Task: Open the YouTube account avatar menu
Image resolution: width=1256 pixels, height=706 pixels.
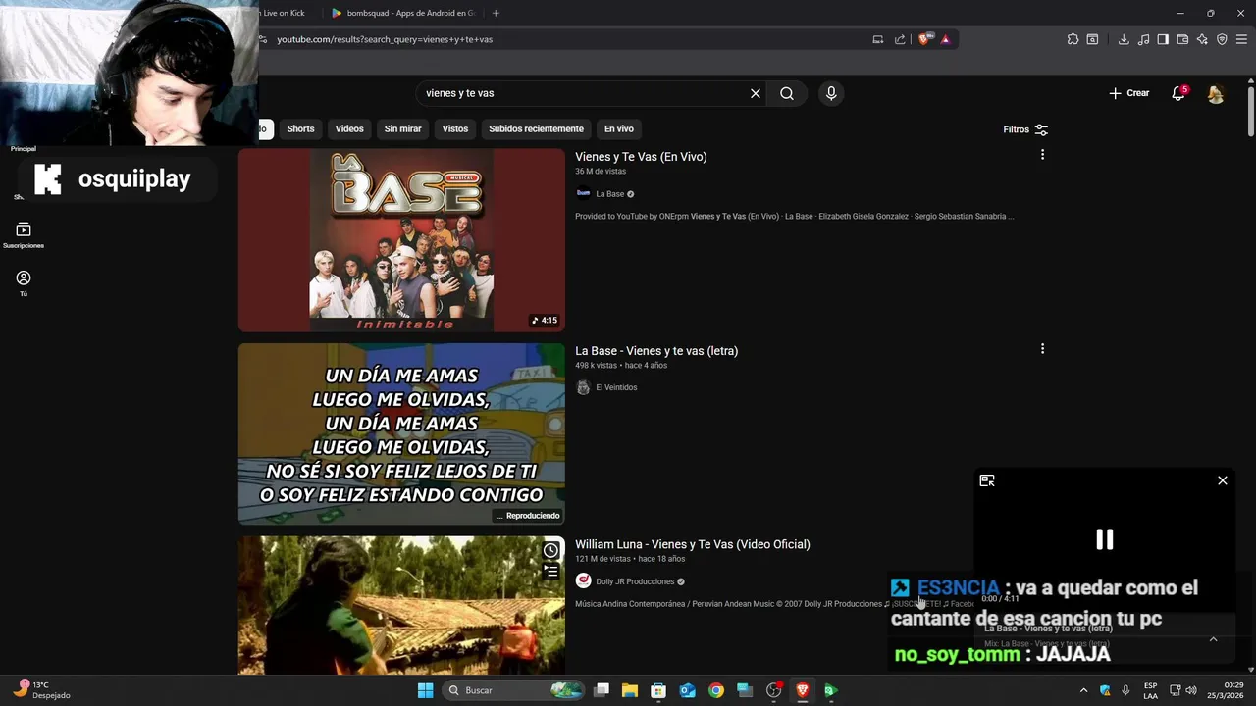Action: 1216,93
